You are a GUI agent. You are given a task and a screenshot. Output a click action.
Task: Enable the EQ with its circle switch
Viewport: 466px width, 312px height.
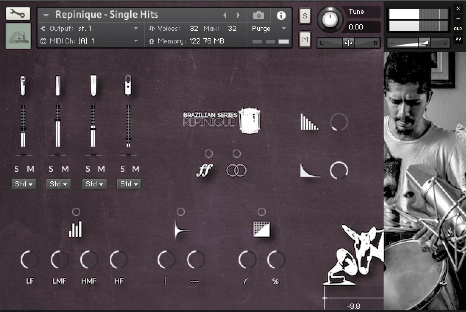(x=76, y=212)
